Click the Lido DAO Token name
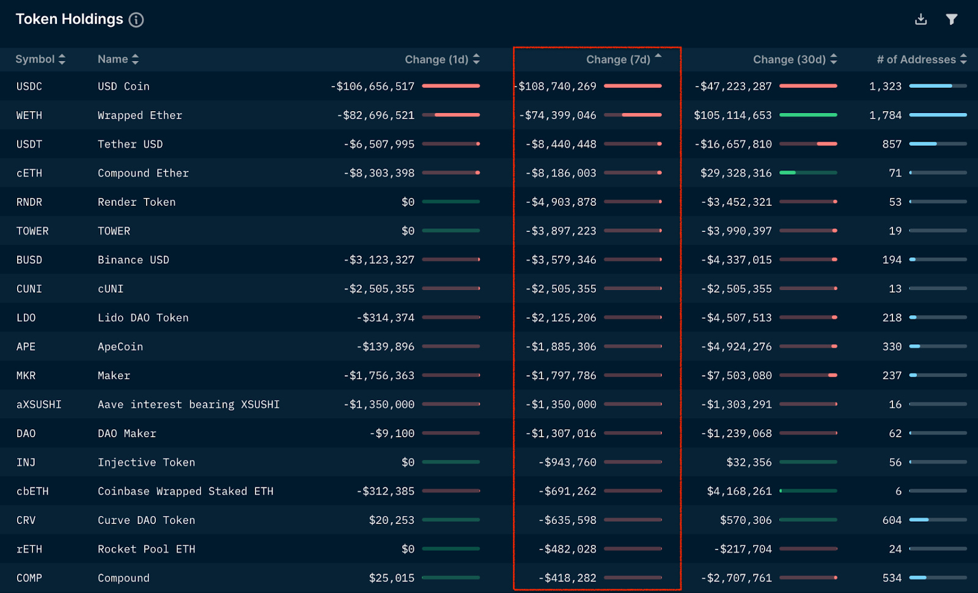This screenshot has width=978, height=593. [x=143, y=318]
